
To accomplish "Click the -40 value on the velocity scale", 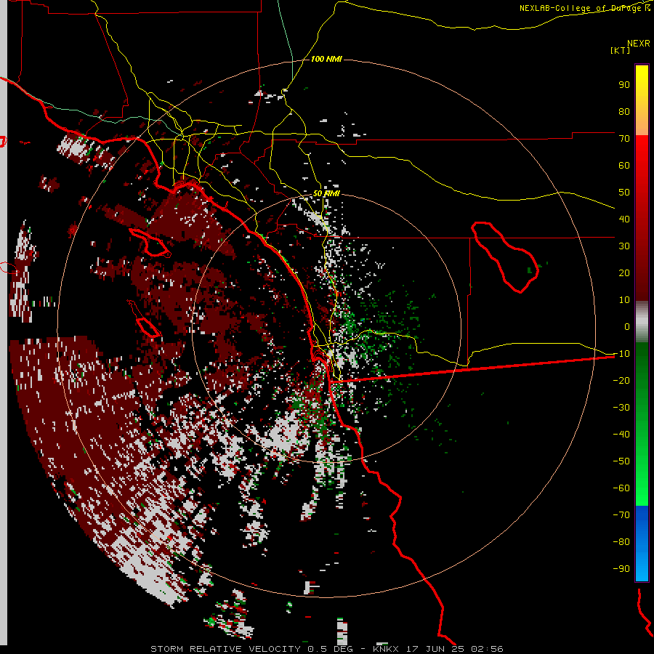I will (621, 435).
